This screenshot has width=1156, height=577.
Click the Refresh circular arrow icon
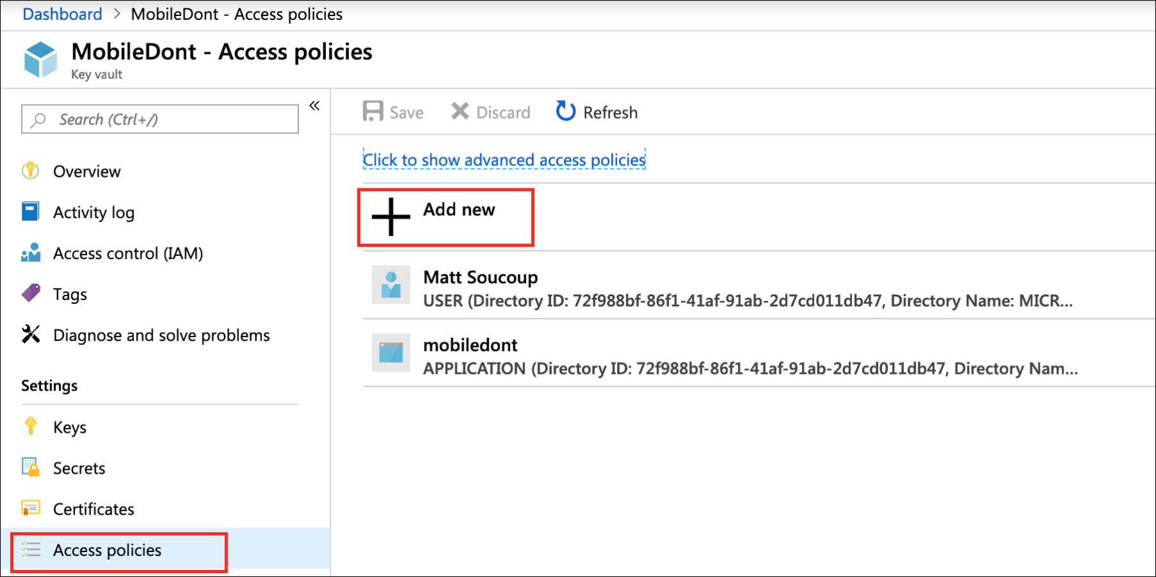pyautogui.click(x=566, y=111)
